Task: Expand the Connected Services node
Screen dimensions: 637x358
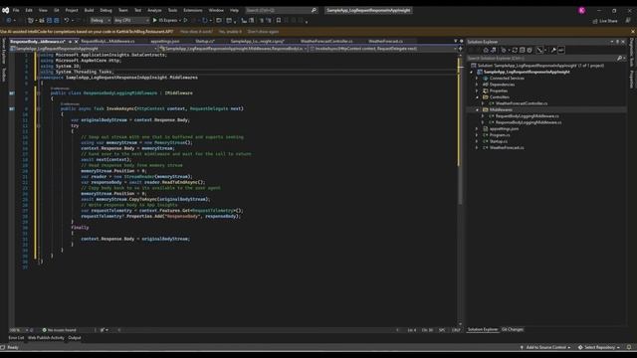Action: click(477, 78)
